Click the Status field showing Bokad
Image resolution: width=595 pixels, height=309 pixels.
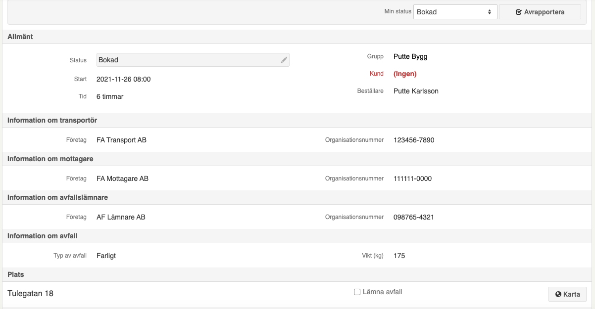click(193, 60)
